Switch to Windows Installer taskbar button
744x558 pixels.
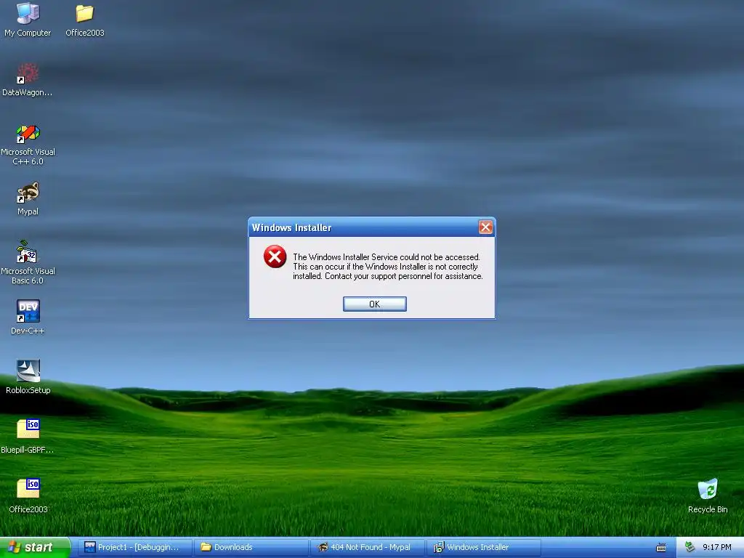[484, 547]
